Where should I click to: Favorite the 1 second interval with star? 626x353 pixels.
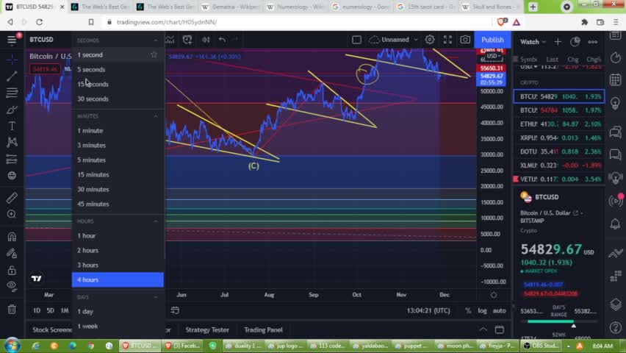pos(154,54)
